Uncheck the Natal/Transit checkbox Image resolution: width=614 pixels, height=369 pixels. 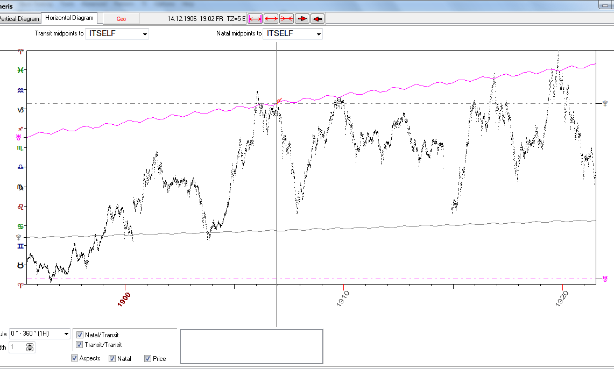pos(80,335)
